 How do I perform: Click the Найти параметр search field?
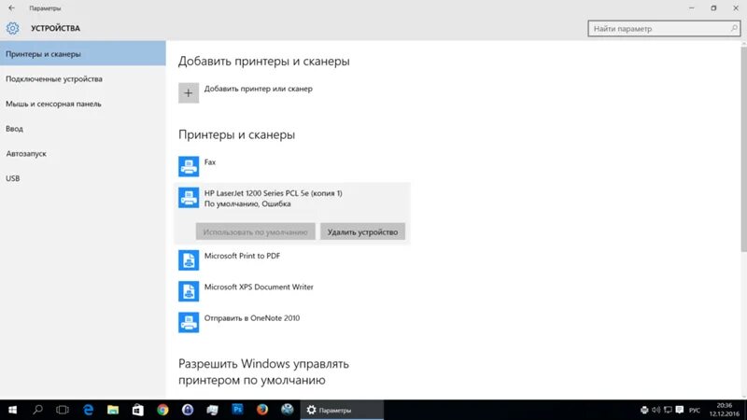pyautogui.click(x=664, y=29)
